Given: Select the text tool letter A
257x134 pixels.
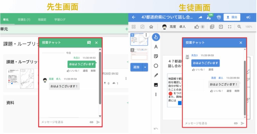Looking at the screenshot, I should 156,47.
